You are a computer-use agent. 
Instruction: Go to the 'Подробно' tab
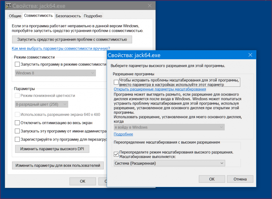click(x=93, y=16)
